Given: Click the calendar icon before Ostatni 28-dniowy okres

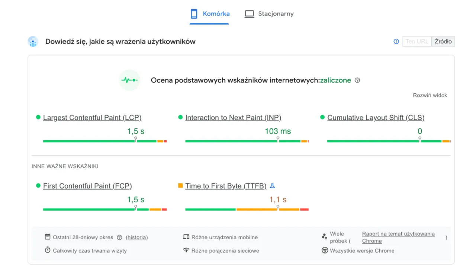Looking at the screenshot, I should point(48,237).
